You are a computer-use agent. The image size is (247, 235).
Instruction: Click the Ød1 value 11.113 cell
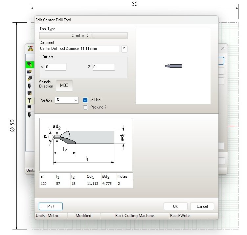(x=93, y=184)
